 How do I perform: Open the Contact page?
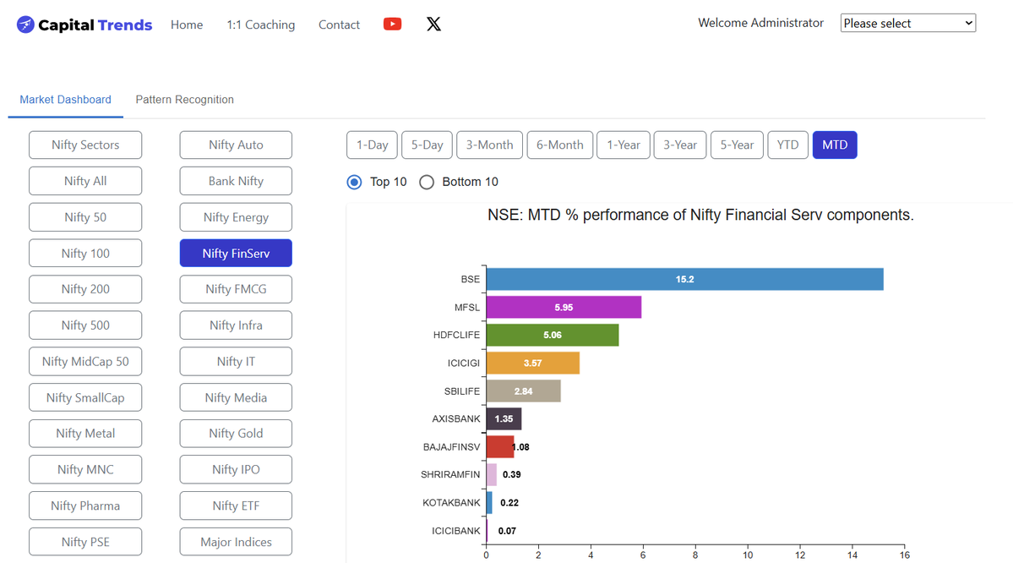(x=339, y=25)
